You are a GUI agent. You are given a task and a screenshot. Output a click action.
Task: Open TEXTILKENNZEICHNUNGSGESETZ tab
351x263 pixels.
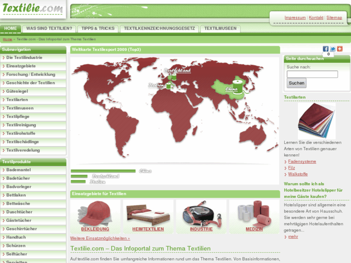point(159,28)
